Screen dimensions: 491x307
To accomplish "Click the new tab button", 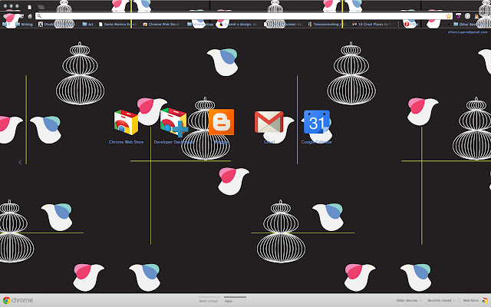I will (x=41, y=7).
